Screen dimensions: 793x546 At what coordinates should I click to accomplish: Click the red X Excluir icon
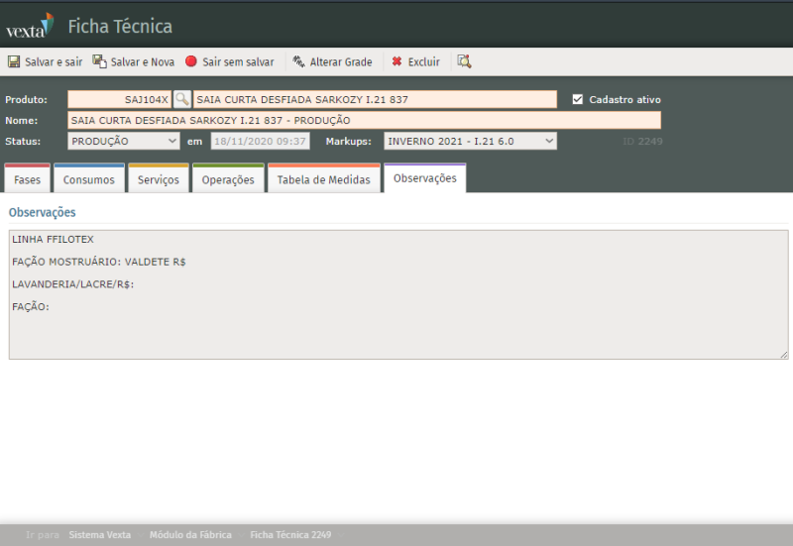click(396, 61)
